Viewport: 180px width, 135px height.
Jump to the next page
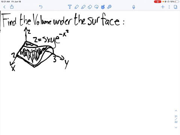coord(176,127)
